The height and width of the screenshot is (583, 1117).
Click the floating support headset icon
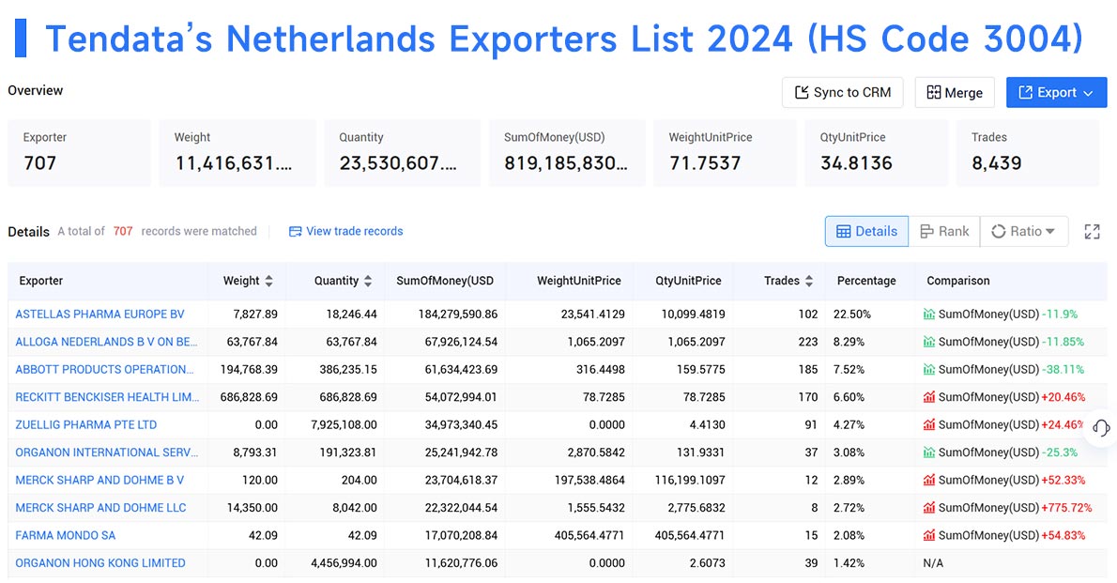pos(1100,428)
